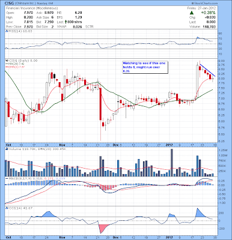Click the CCI(14) 41.67 indicator label
232x240 pixels.
coord(20,208)
